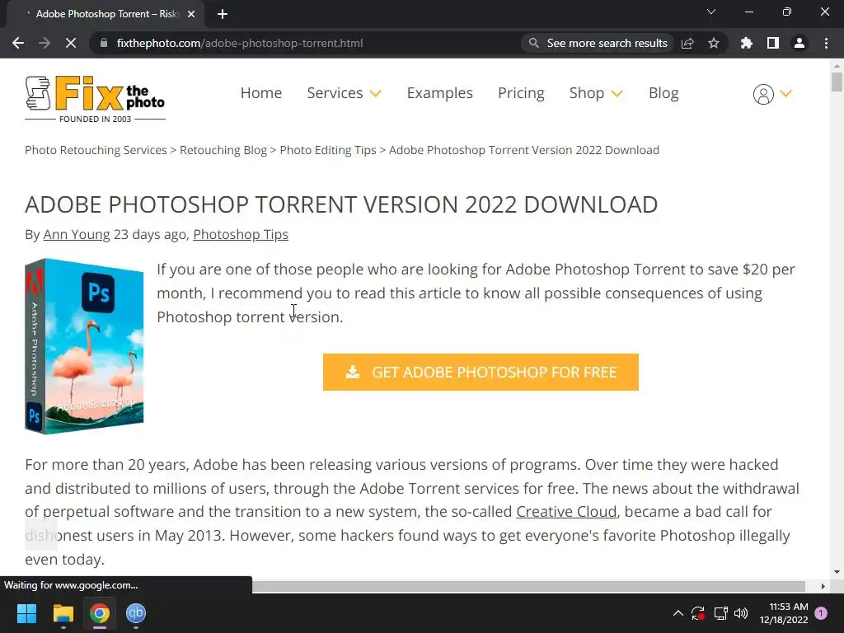Go to Home in site navigation
This screenshot has height=633, width=844.
[261, 93]
